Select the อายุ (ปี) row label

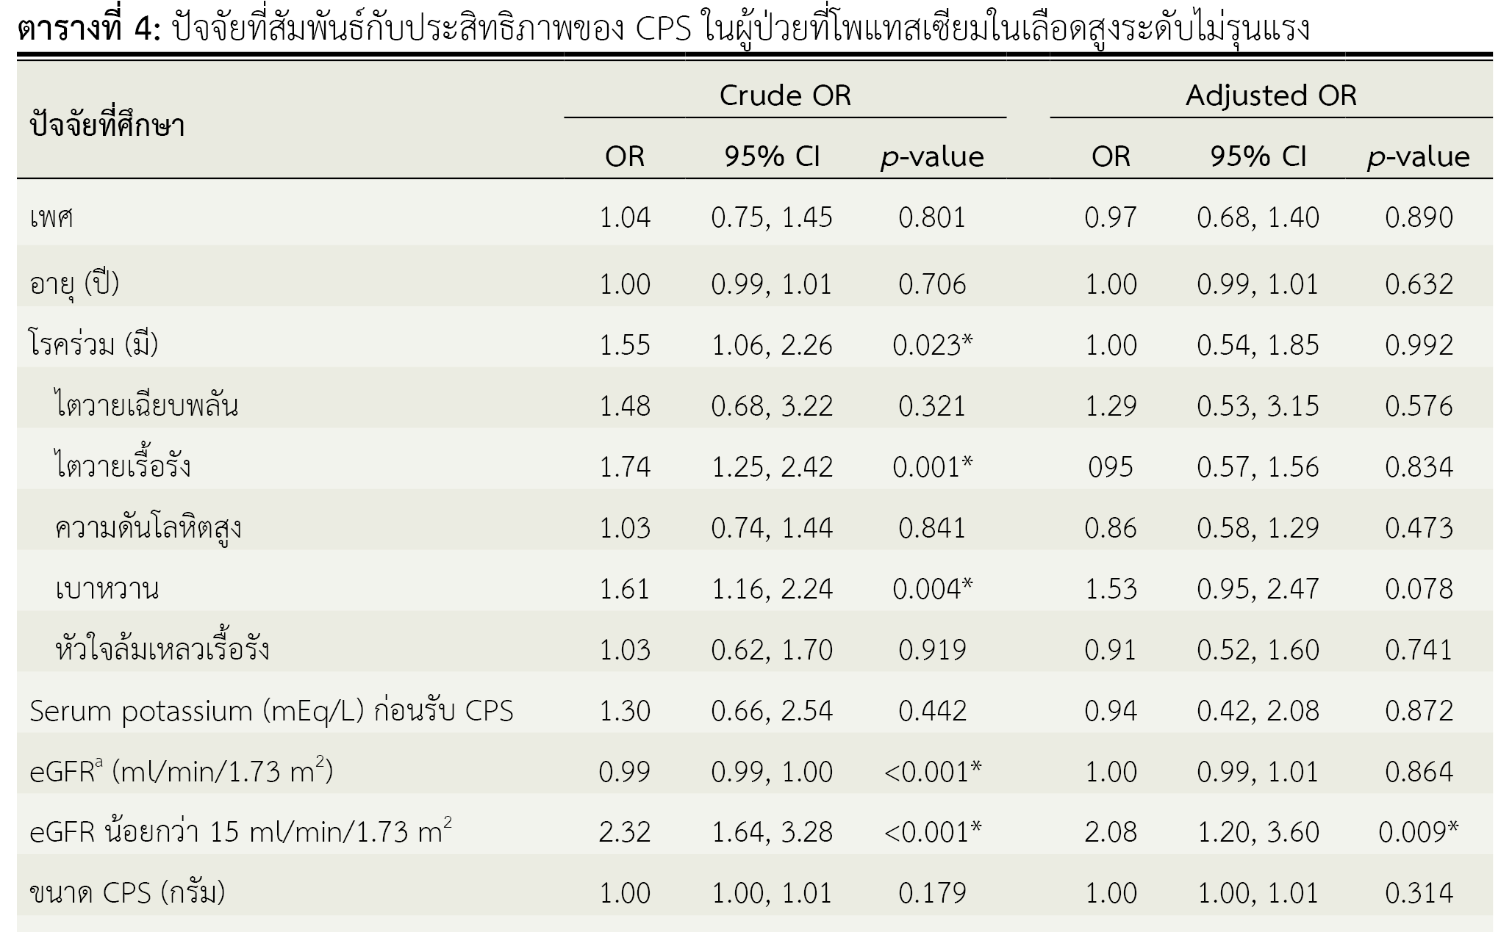(x=74, y=283)
